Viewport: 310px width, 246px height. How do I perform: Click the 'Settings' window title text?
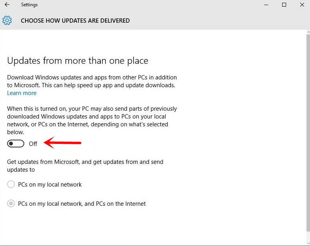[x=29, y=5]
